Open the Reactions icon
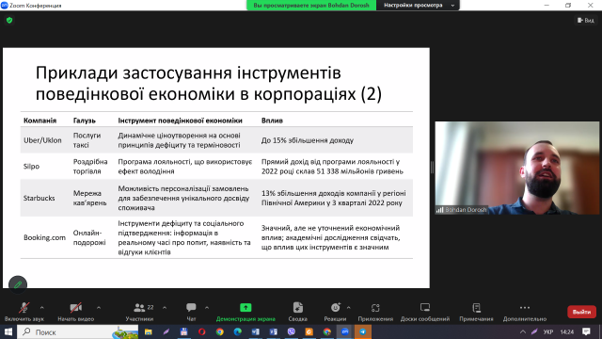 click(x=335, y=308)
